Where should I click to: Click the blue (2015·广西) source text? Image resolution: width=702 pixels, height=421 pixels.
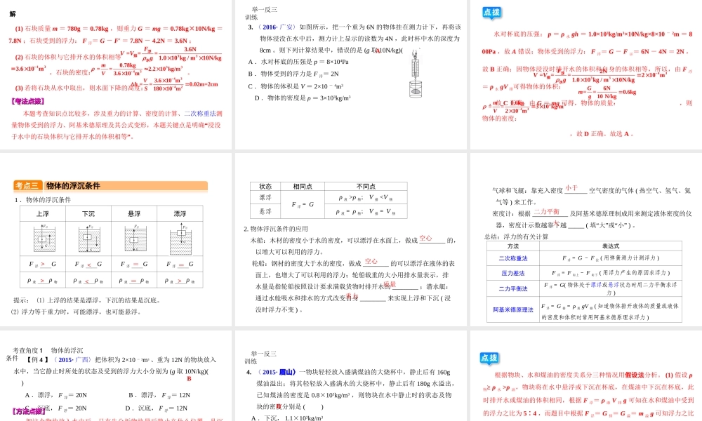73,360
